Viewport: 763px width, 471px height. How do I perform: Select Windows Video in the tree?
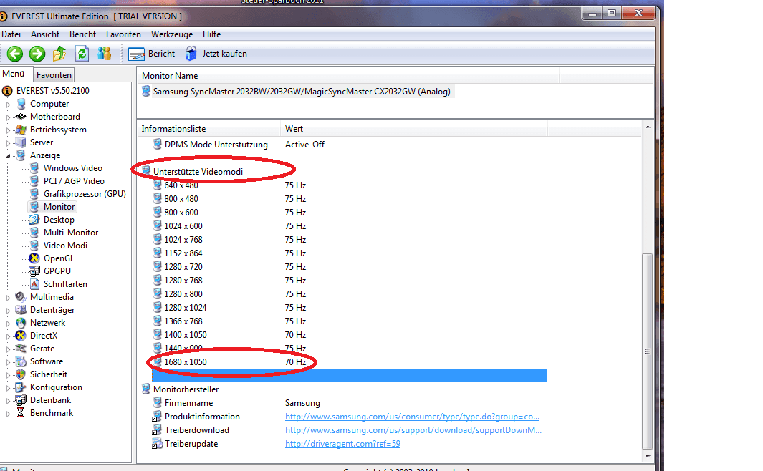pyautogui.click(x=72, y=168)
